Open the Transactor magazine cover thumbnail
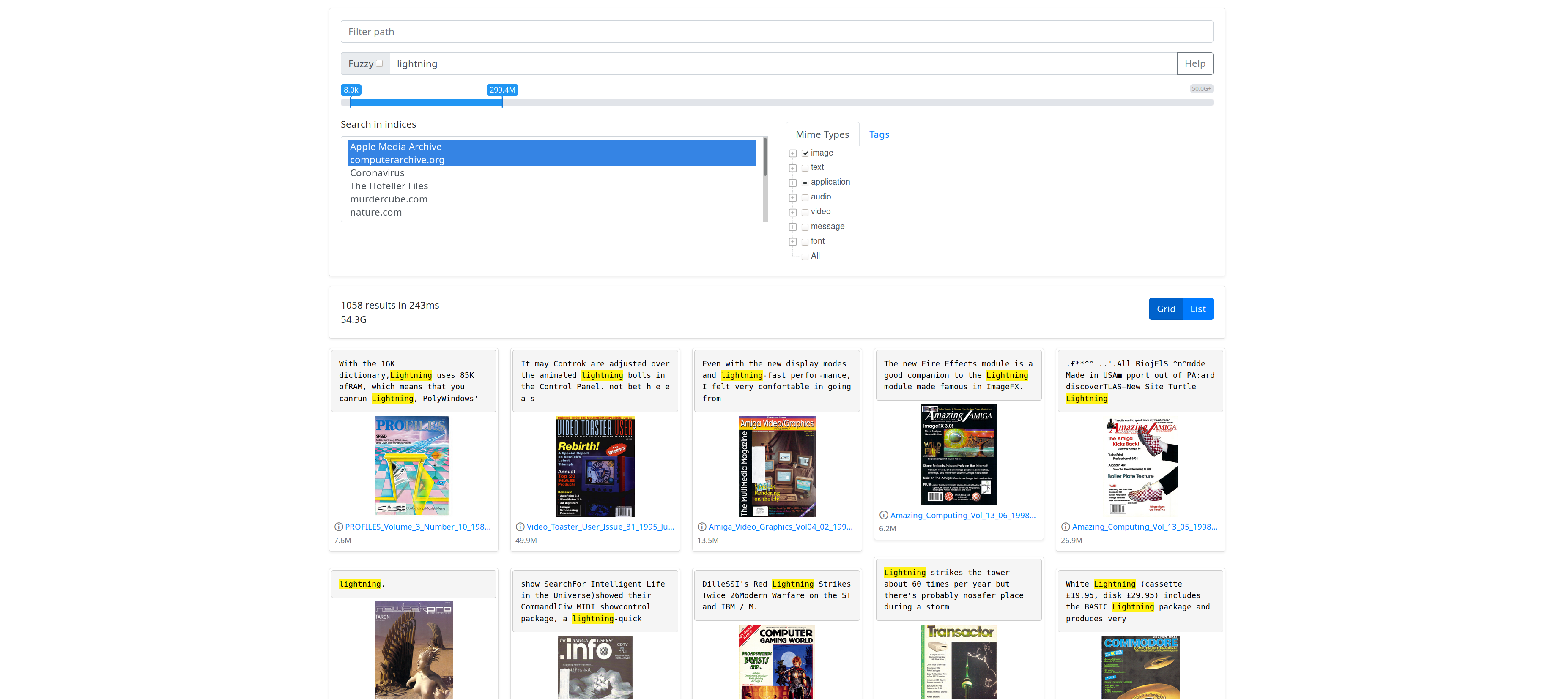 click(959, 661)
